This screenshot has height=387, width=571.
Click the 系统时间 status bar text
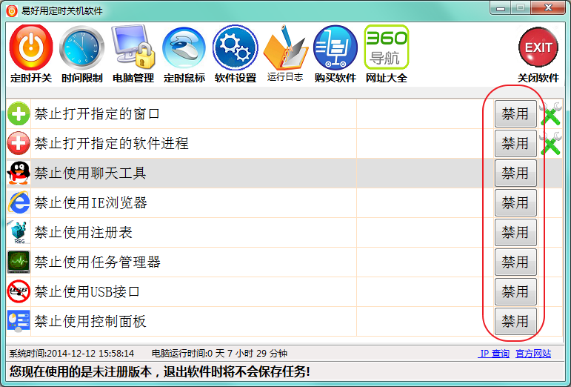coord(71,353)
